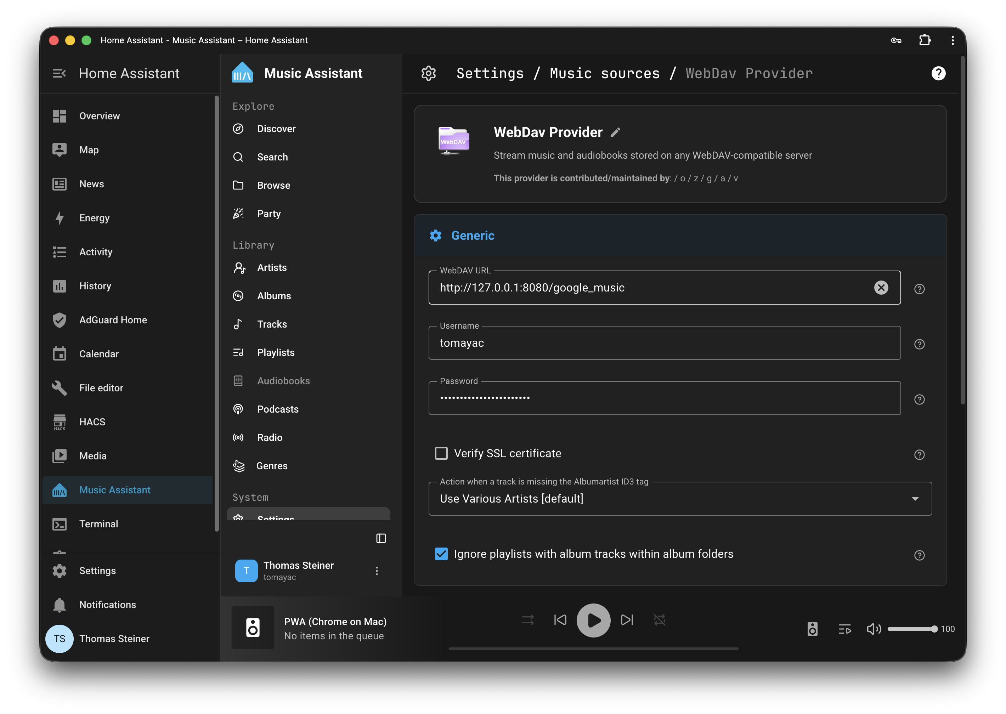Enable Verify SSL certificate checkbox
This screenshot has width=1006, height=714.
click(x=441, y=453)
